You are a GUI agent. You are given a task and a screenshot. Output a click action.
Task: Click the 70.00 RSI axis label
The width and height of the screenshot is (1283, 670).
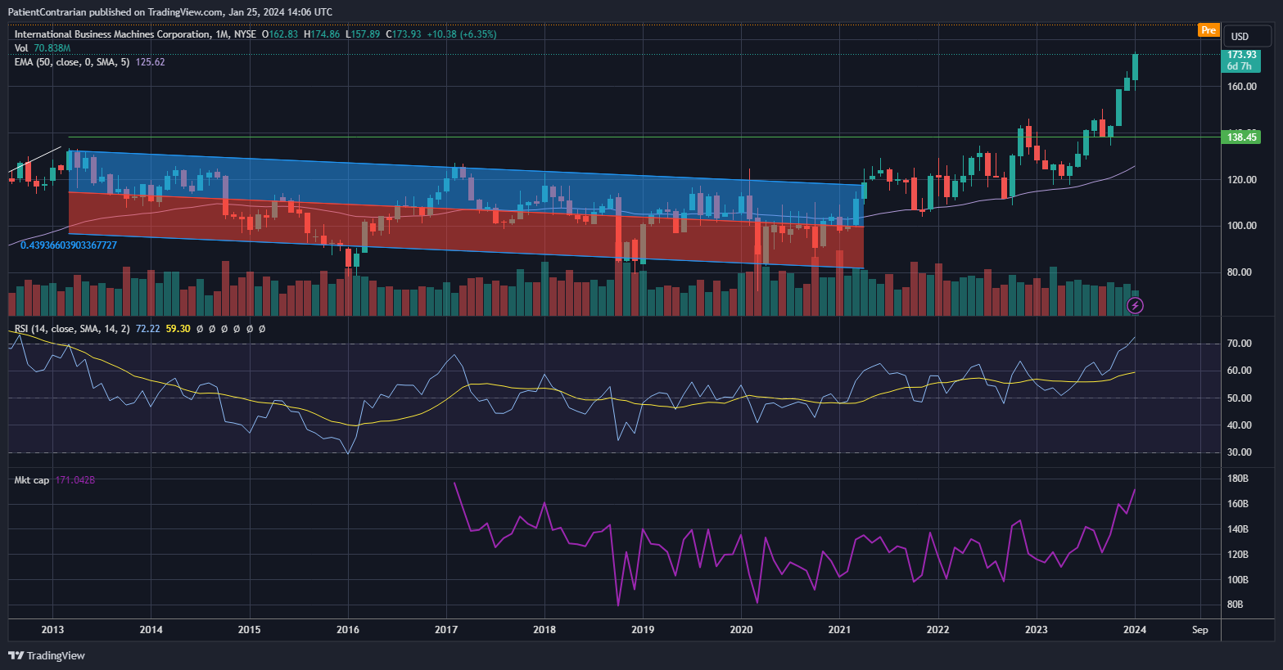click(1240, 344)
